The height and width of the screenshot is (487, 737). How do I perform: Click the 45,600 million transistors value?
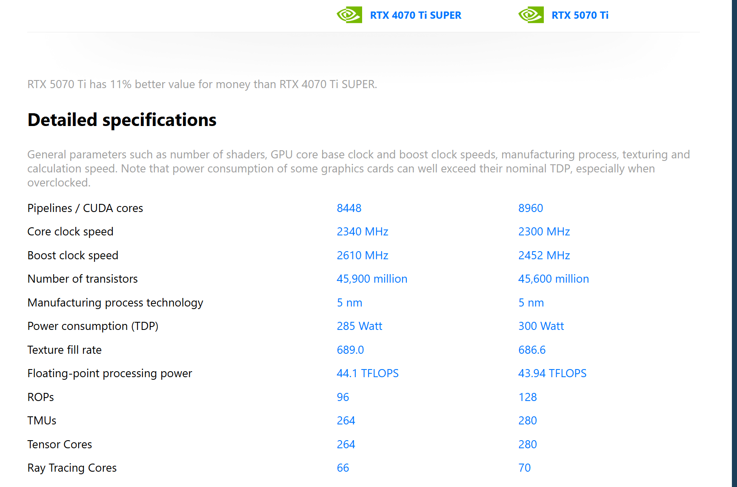point(554,279)
